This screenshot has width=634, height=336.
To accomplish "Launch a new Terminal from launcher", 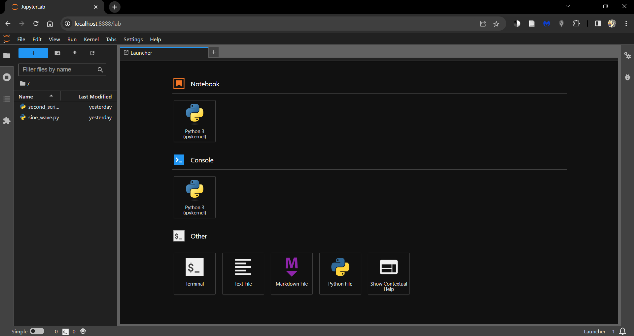I will point(194,273).
